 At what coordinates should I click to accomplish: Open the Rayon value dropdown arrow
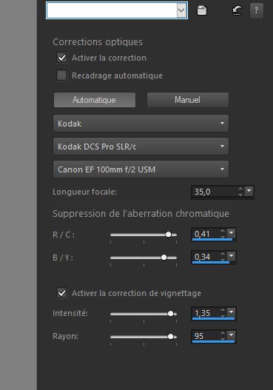tap(232, 335)
